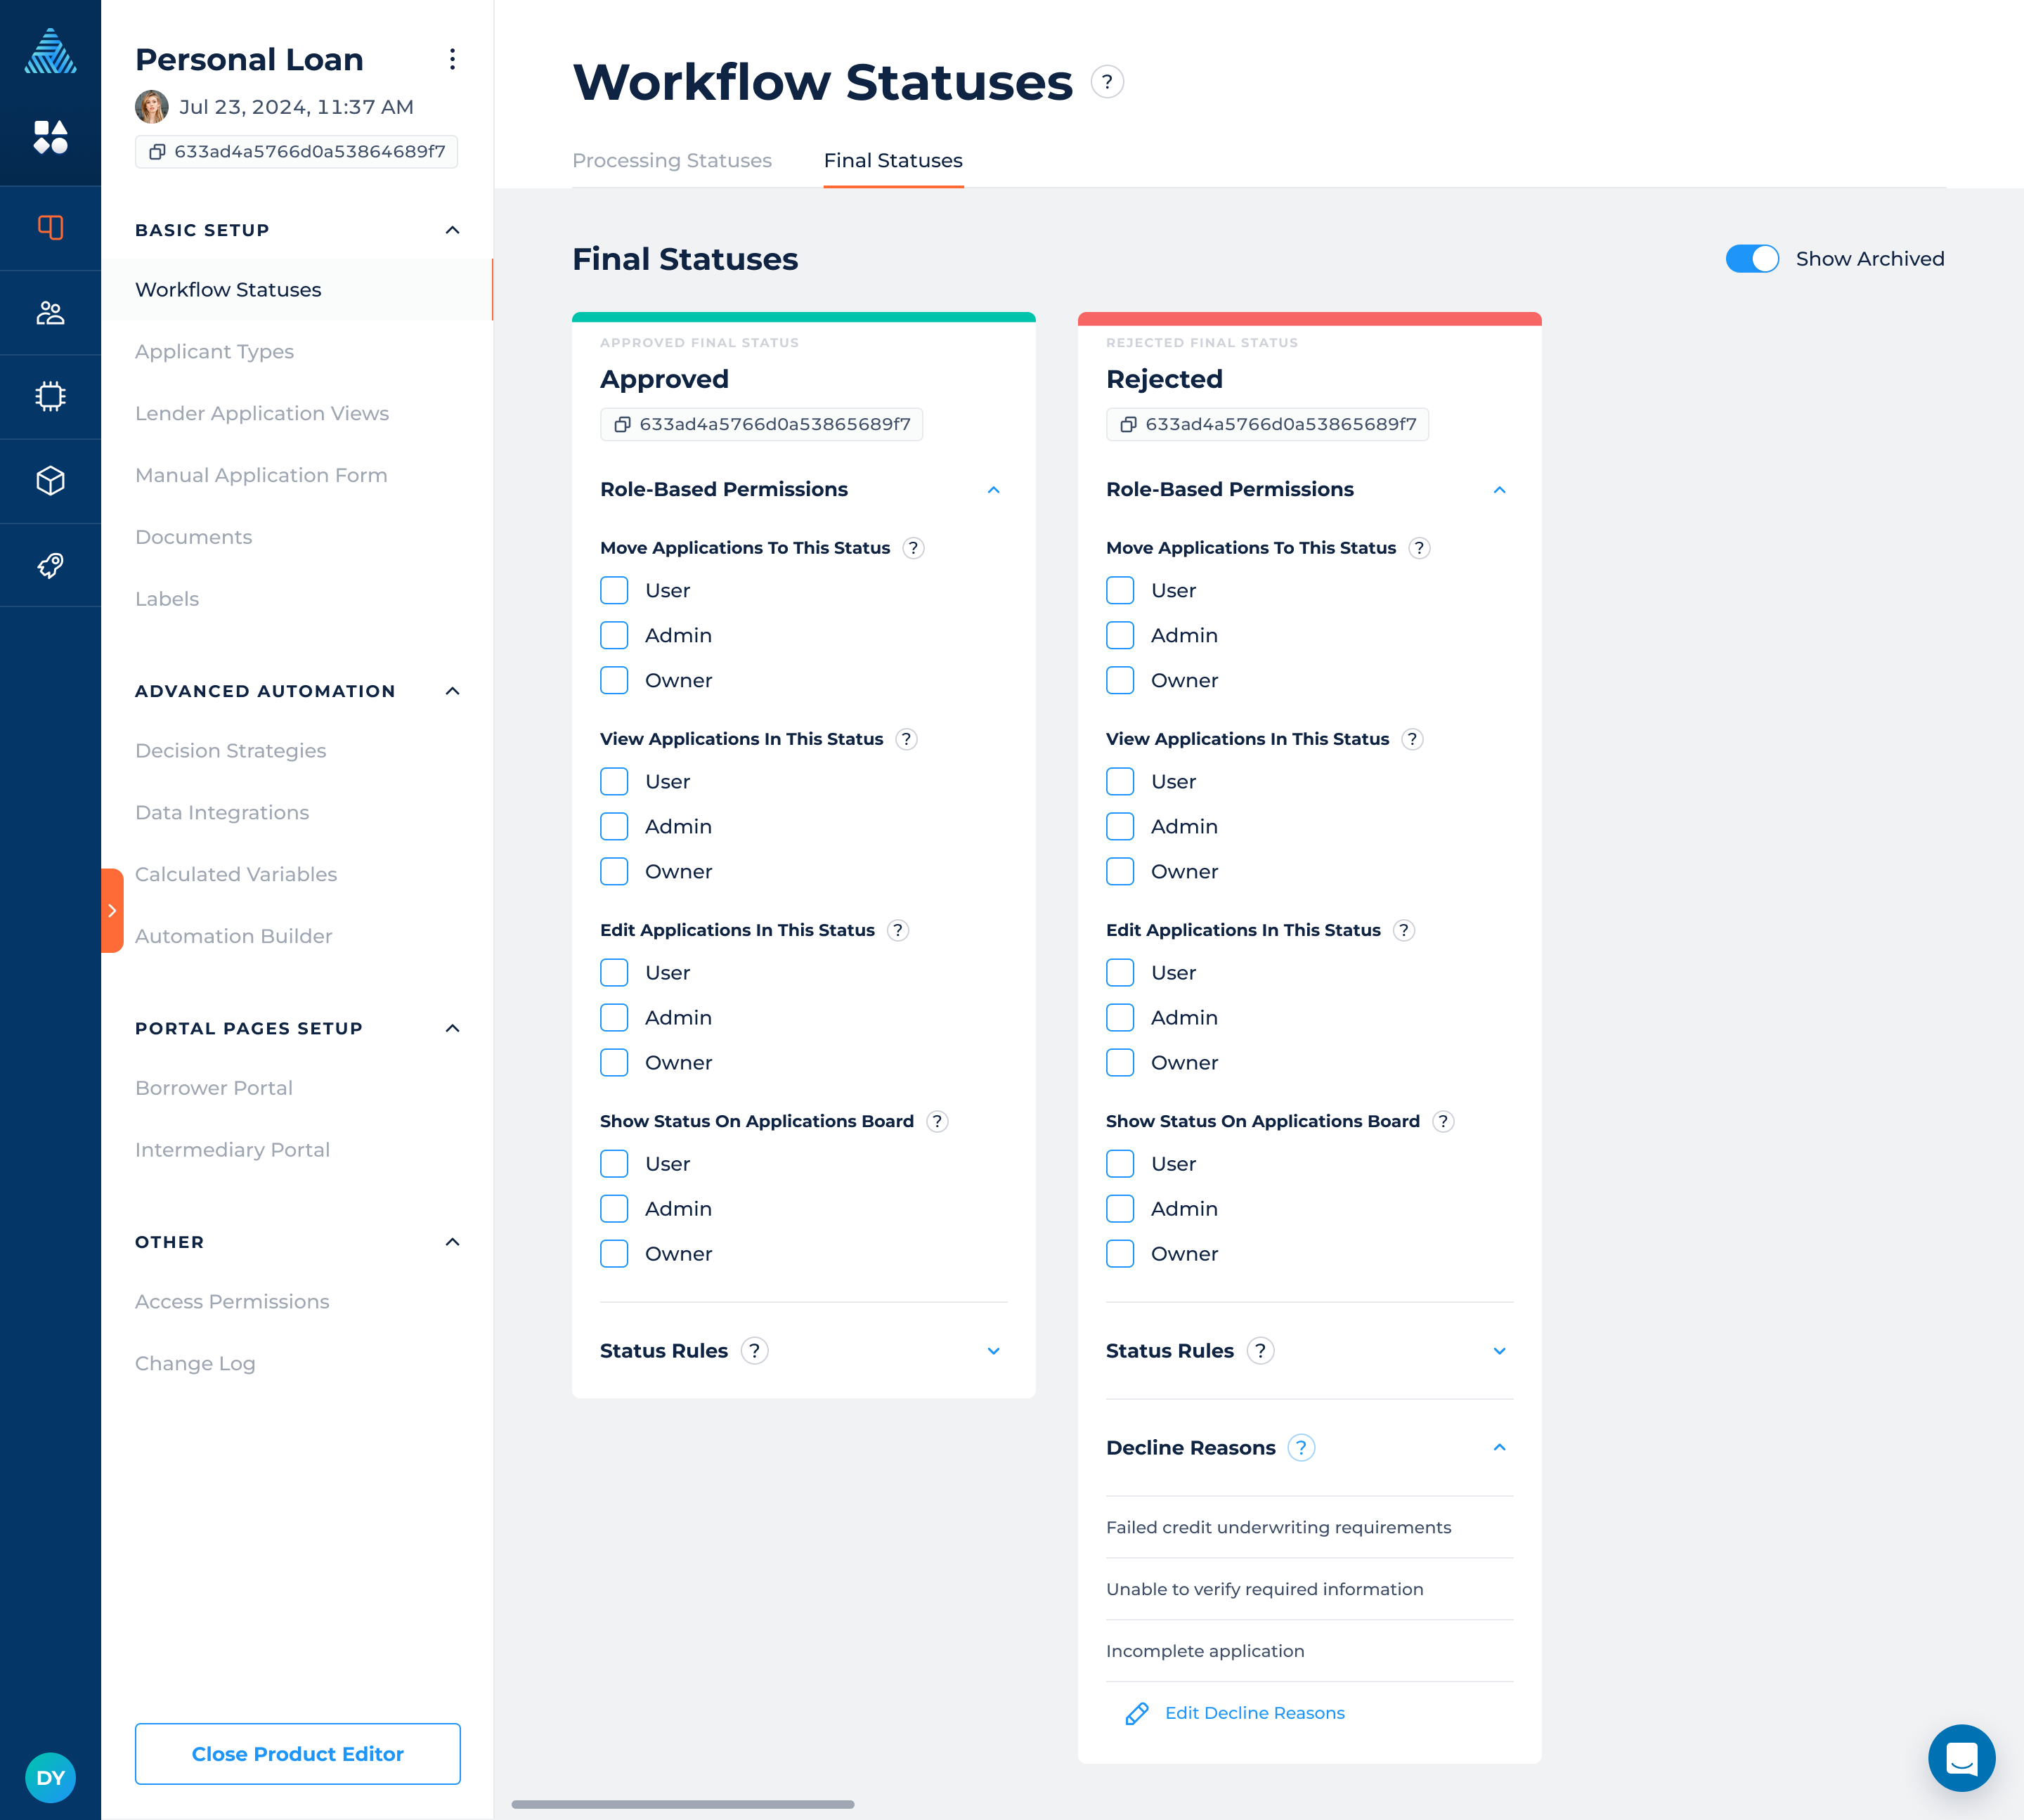This screenshot has height=1820, width=2024.
Task: Check Admin under Approved Move Applications To This Status
Action: (x=614, y=635)
